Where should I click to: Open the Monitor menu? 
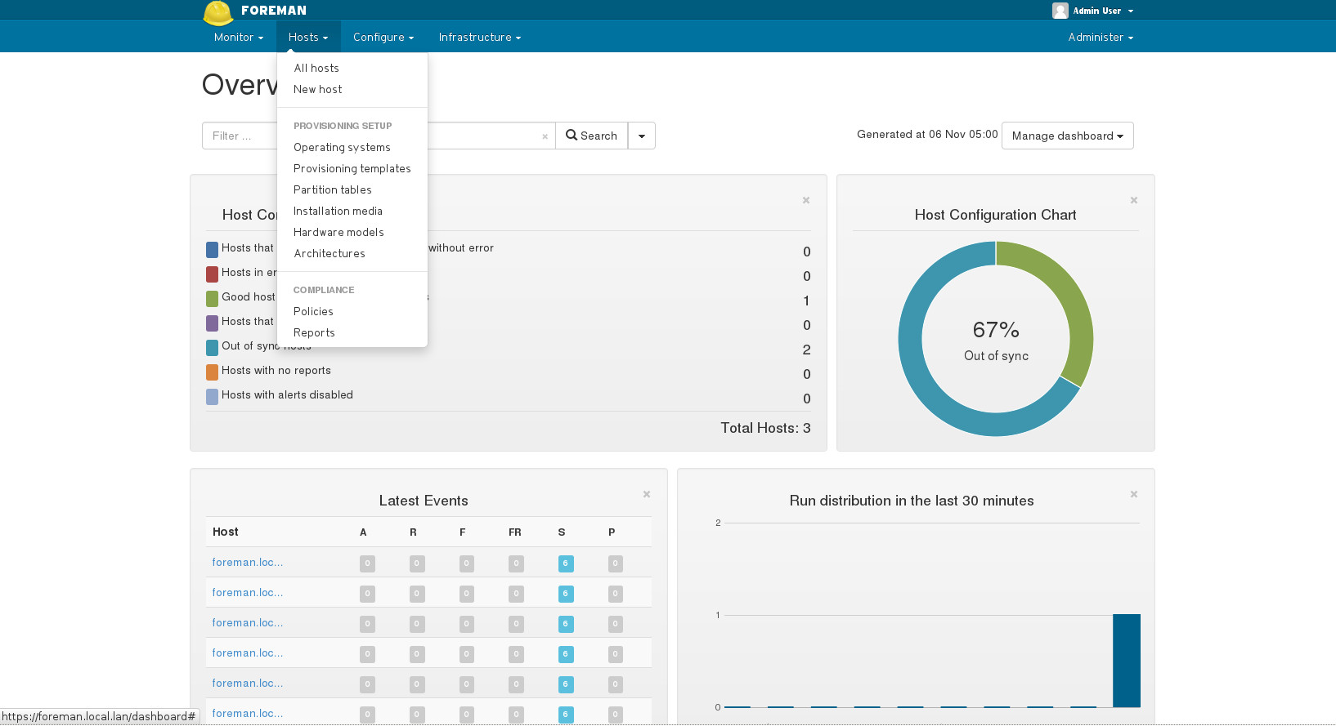tap(239, 37)
